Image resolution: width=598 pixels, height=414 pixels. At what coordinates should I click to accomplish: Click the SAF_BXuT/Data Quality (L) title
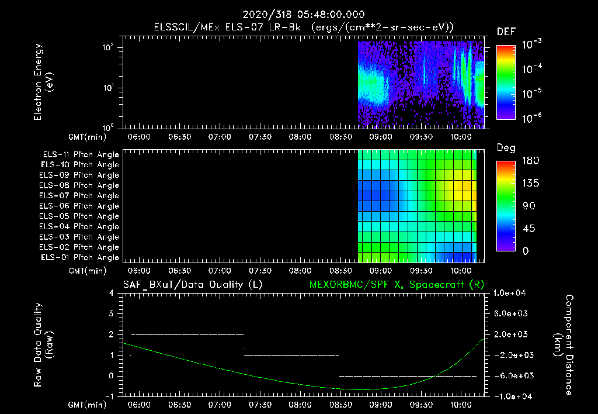pos(193,285)
